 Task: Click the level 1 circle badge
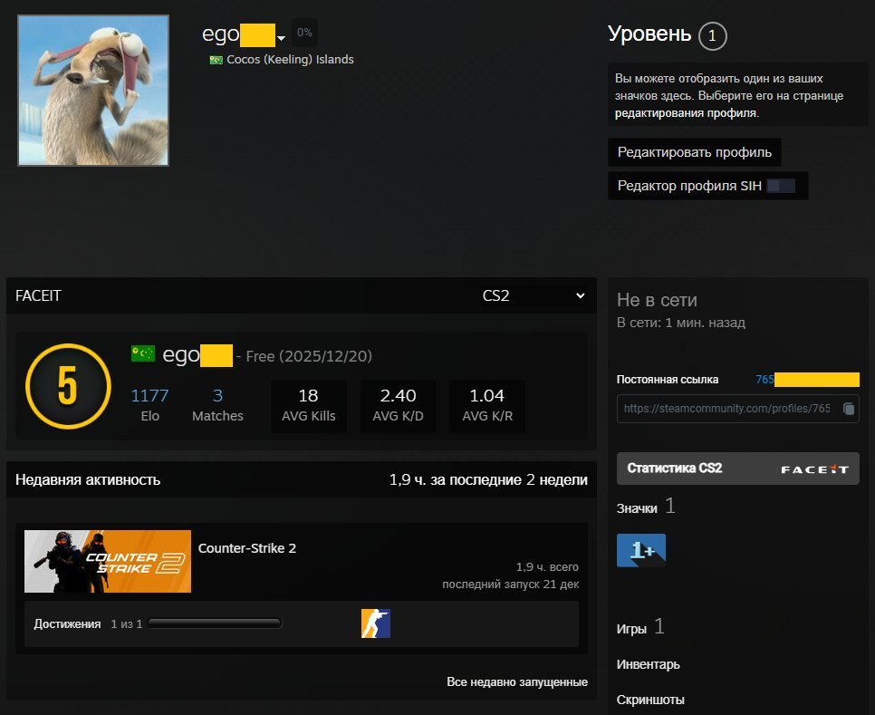[713, 36]
